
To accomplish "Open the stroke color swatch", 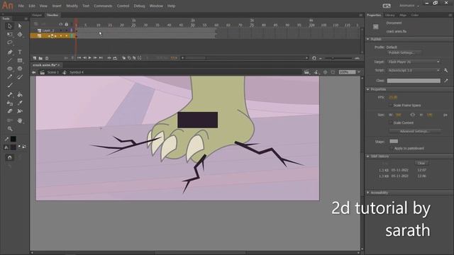I will coord(13,139).
